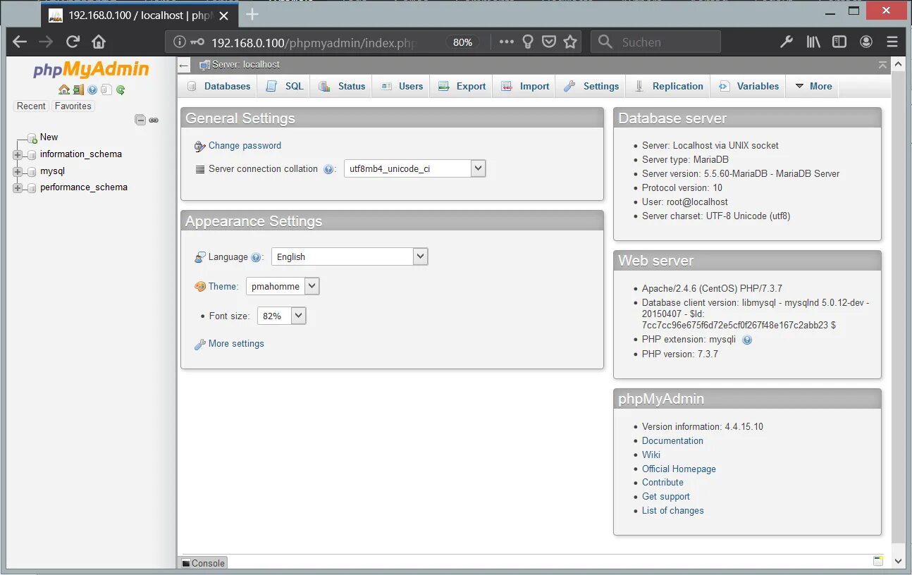Open the Theme dropdown
Viewport: 912px width, 575px height.
(x=283, y=286)
